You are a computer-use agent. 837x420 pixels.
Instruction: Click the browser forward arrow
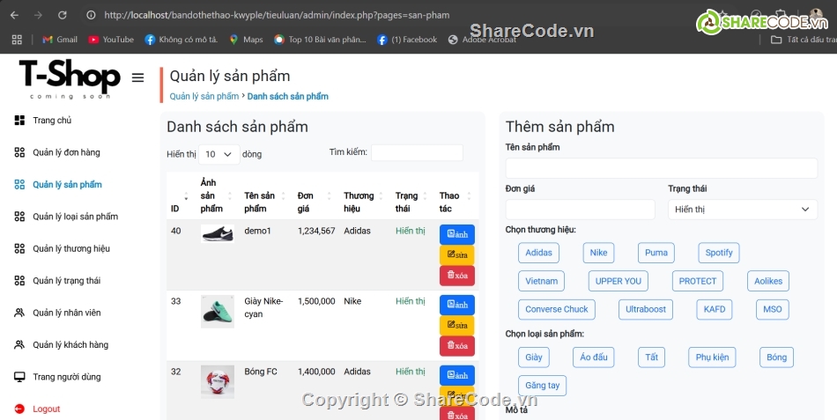(38, 16)
